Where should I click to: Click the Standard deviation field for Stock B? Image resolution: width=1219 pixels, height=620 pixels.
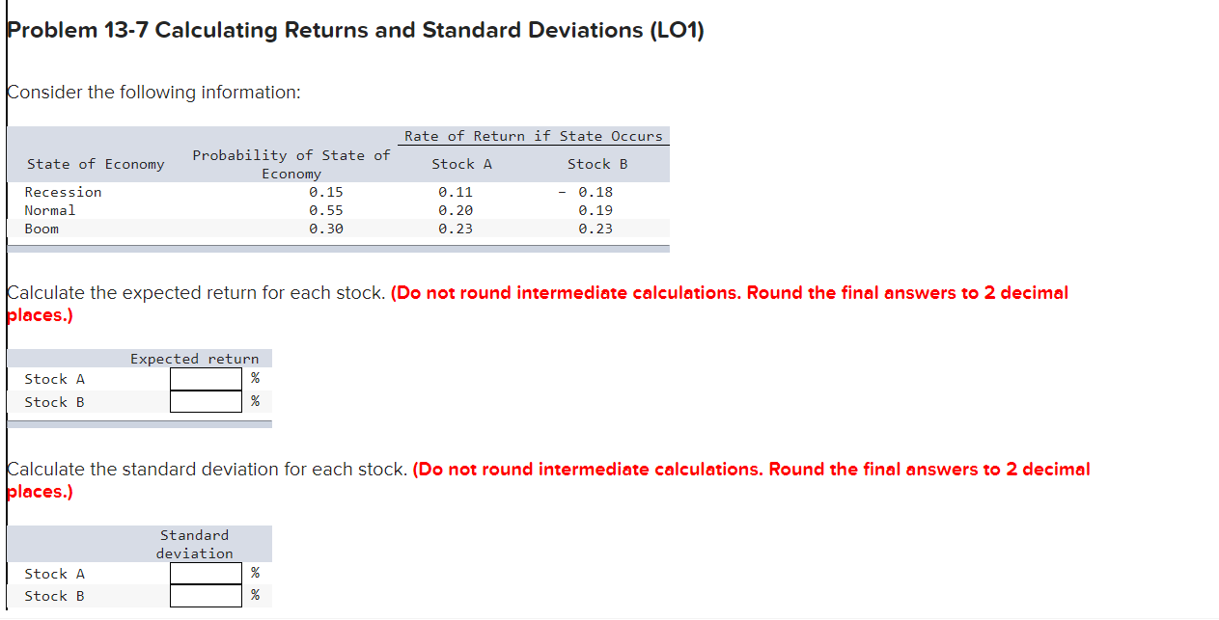tap(206, 596)
